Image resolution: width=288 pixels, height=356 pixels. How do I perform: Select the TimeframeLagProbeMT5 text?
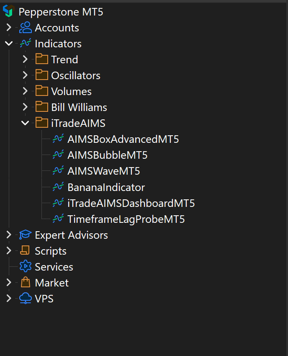[x=126, y=219]
